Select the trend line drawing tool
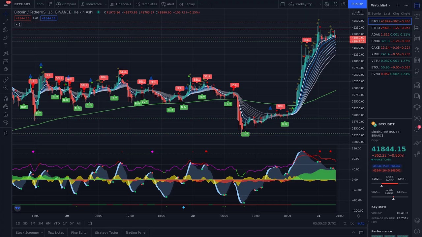This screenshot has height=237, width=422. tap(6, 22)
